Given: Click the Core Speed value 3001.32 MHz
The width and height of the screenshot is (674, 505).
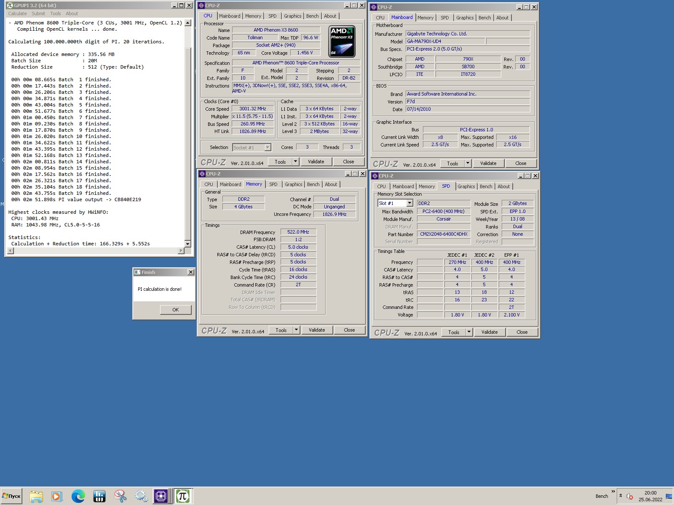Looking at the screenshot, I should tap(253, 109).
